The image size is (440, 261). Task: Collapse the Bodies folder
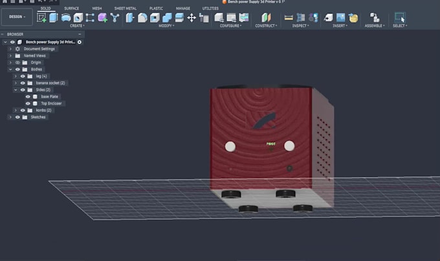click(10, 69)
